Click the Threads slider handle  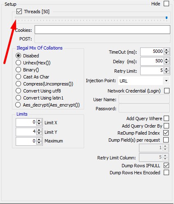pos(167,18)
